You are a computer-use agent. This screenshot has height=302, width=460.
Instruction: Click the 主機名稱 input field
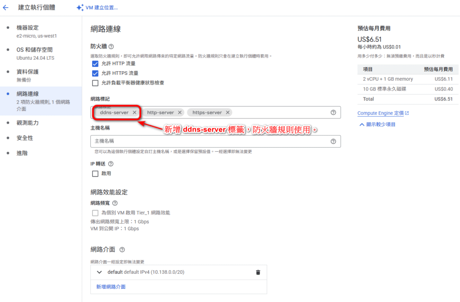coord(209,141)
